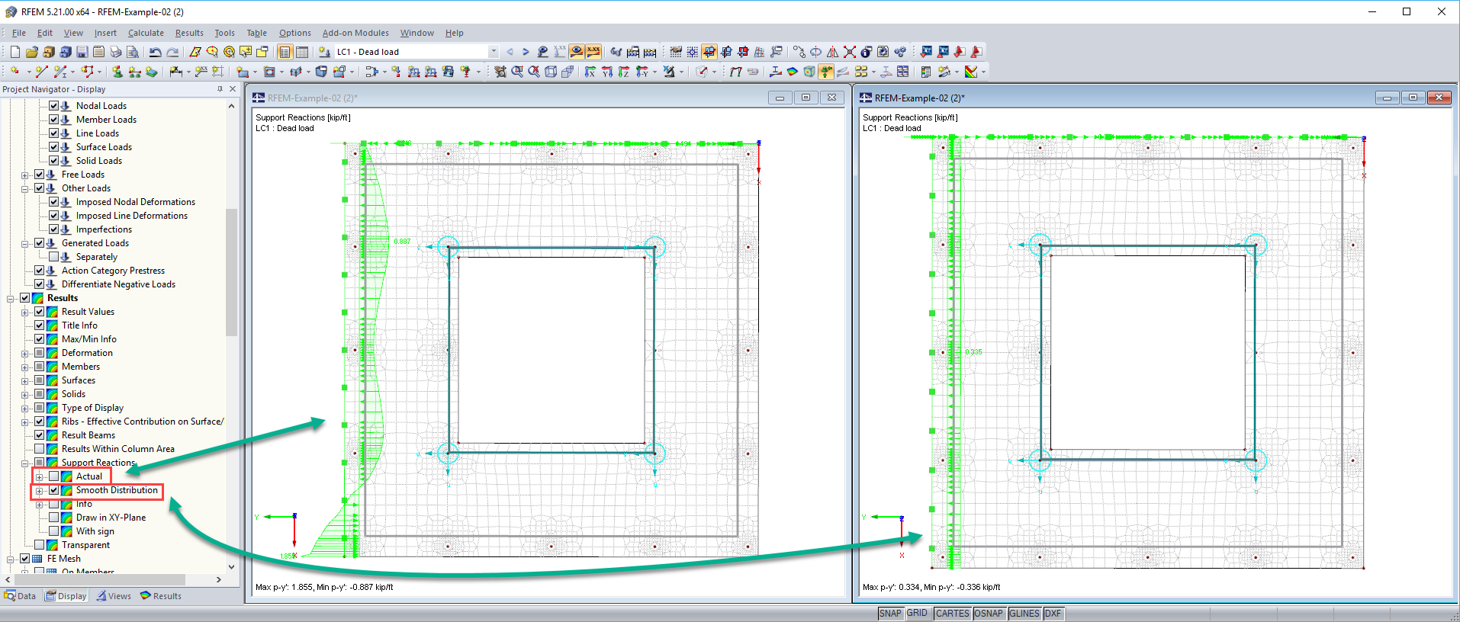Toggle the Table display toolbar icon
The image size is (1460, 622).
[x=302, y=52]
